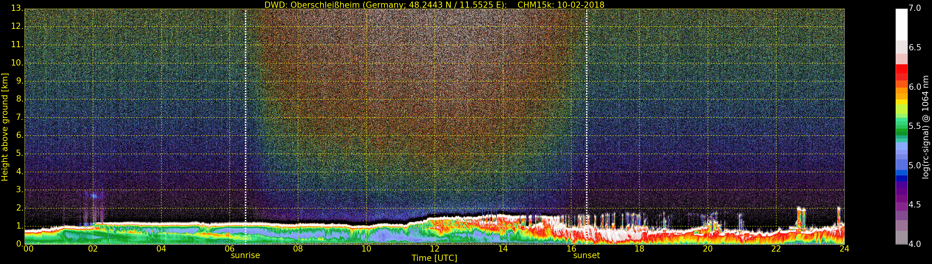Click the "12." height axis tick label
The image size is (932, 264).
coord(17,27)
